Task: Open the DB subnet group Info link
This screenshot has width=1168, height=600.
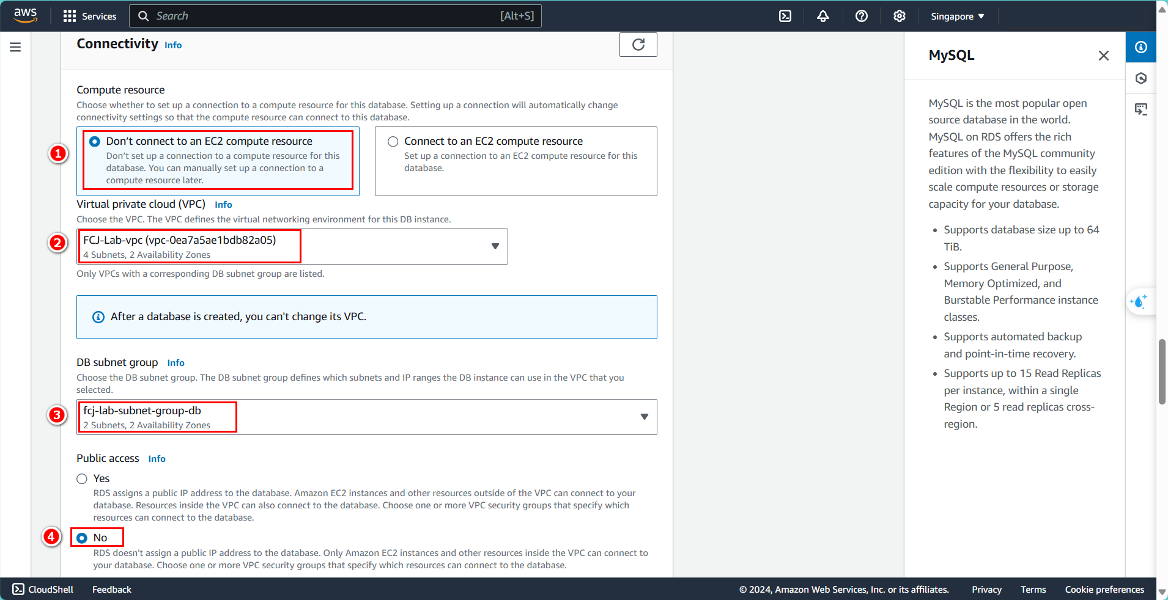Action: coord(176,363)
